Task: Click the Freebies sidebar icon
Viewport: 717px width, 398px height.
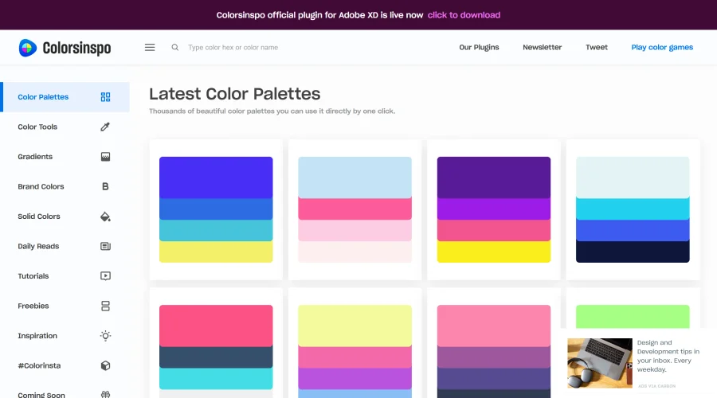Action: tap(105, 306)
